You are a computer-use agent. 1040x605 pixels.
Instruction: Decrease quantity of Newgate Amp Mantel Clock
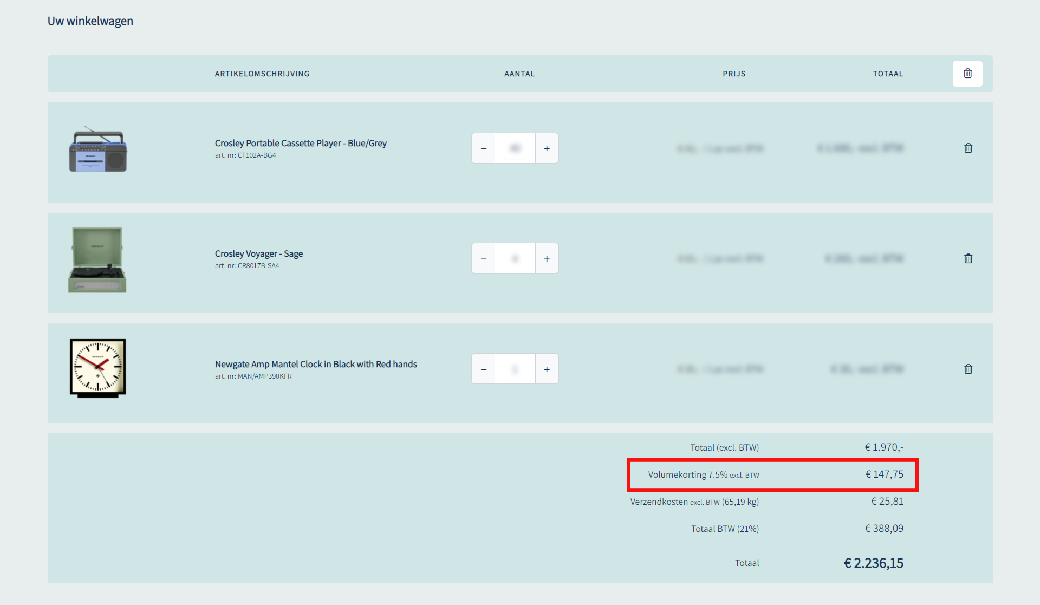coord(483,369)
